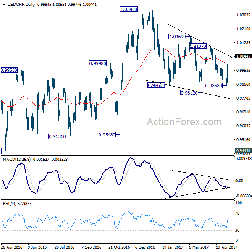Click the 19 Jan 2017 date label
The image size is (252, 252).
point(173,247)
